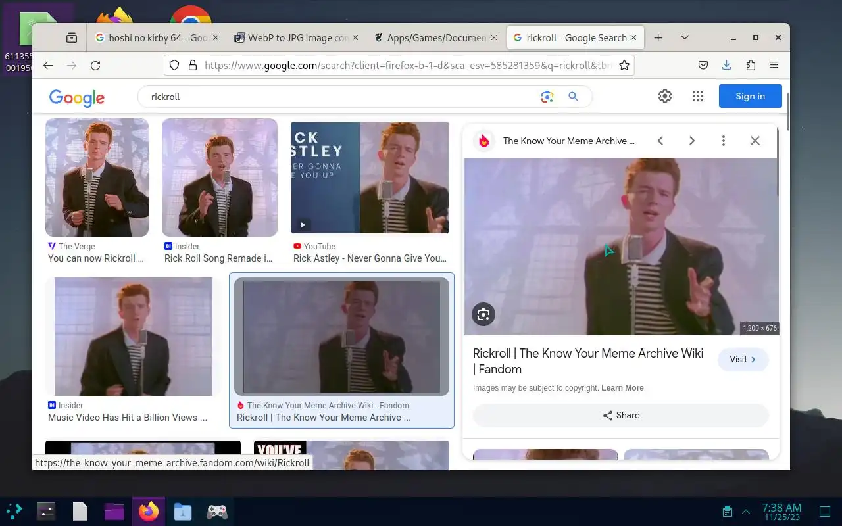Image resolution: width=842 pixels, height=526 pixels.
Task: Click the Firefox icon in the taskbar
Action: [x=149, y=511]
